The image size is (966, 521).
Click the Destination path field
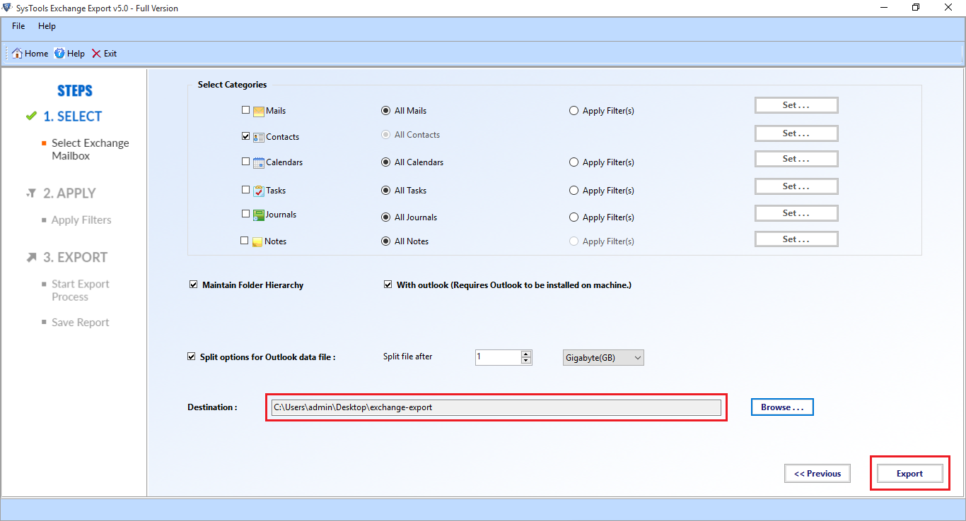coord(496,407)
